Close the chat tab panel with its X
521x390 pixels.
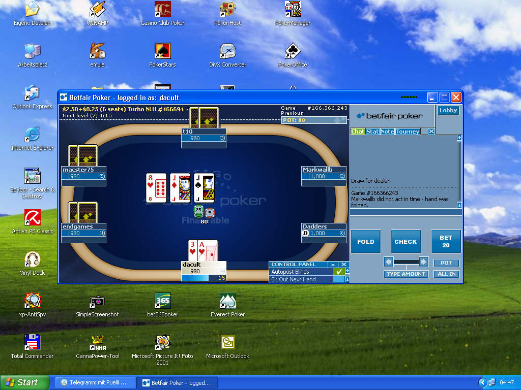tap(431, 132)
